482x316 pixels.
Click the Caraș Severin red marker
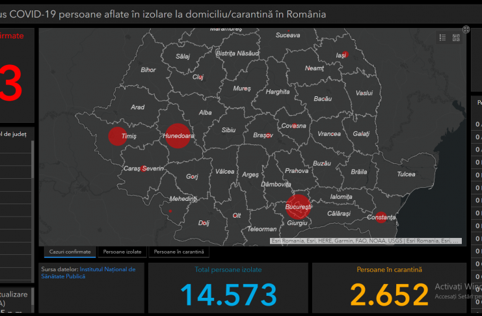(143, 168)
